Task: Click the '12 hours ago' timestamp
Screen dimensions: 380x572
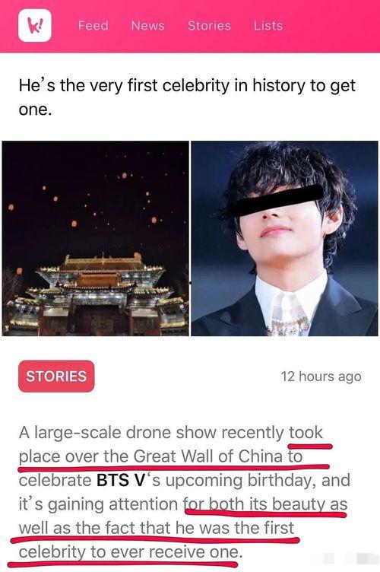Action: (x=321, y=376)
